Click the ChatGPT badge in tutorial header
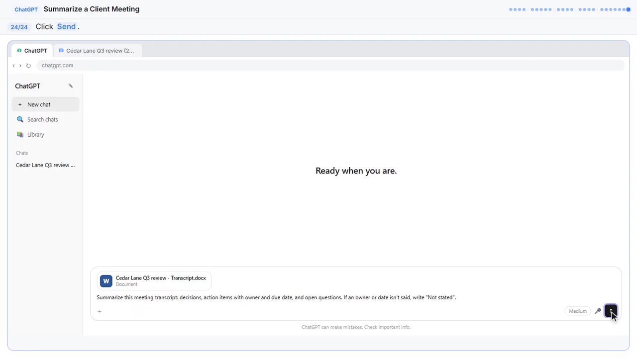The width and height of the screenshot is (637, 358). pyautogui.click(x=26, y=9)
